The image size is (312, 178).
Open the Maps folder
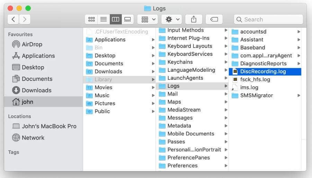click(x=193, y=102)
